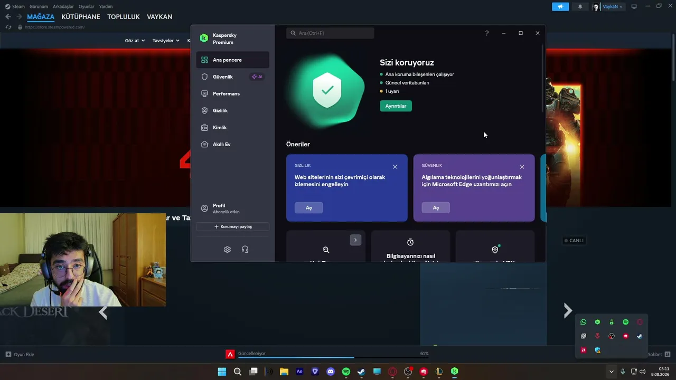Collapse the hidden tray icons chevron

click(x=612, y=372)
